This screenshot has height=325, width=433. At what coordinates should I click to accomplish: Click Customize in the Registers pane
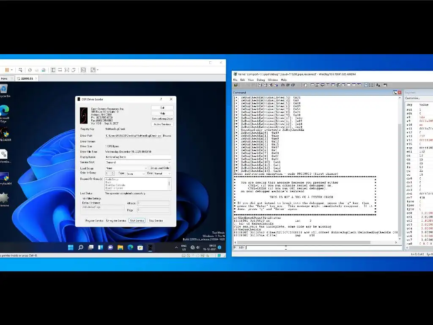413,98
